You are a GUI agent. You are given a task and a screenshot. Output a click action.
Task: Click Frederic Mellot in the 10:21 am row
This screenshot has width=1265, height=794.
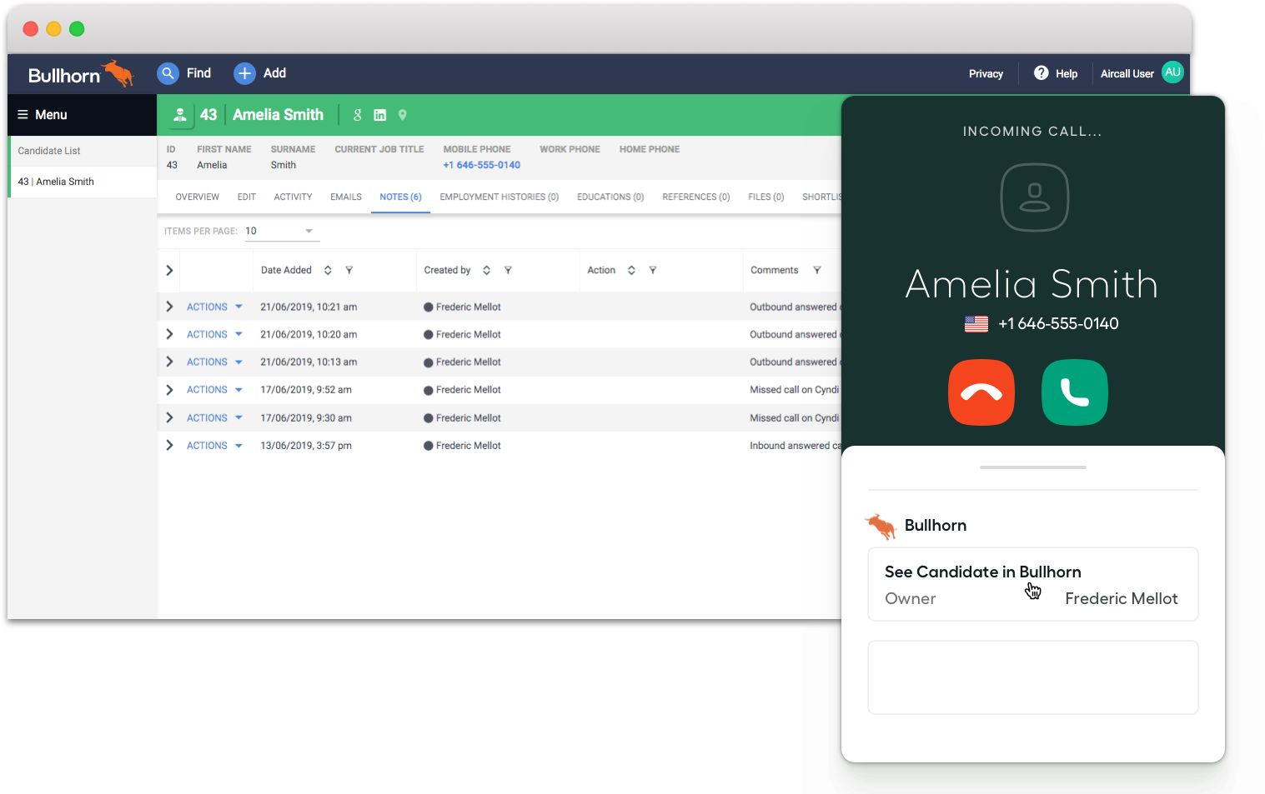coord(468,307)
